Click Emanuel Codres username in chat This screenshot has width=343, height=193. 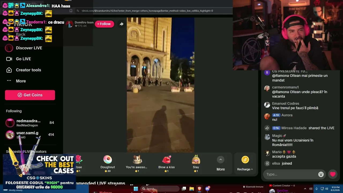(286, 103)
